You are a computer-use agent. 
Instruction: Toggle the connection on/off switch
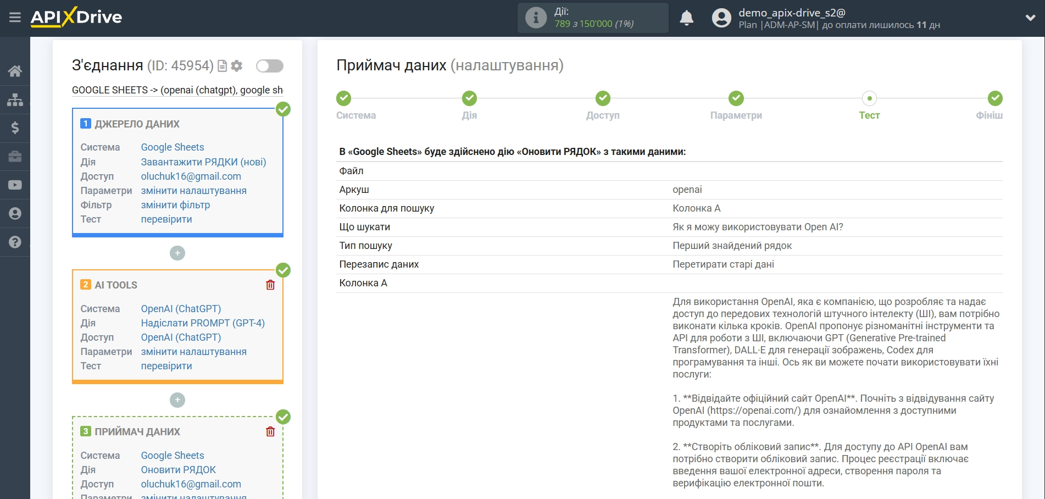pyautogui.click(x=270, y=66)
